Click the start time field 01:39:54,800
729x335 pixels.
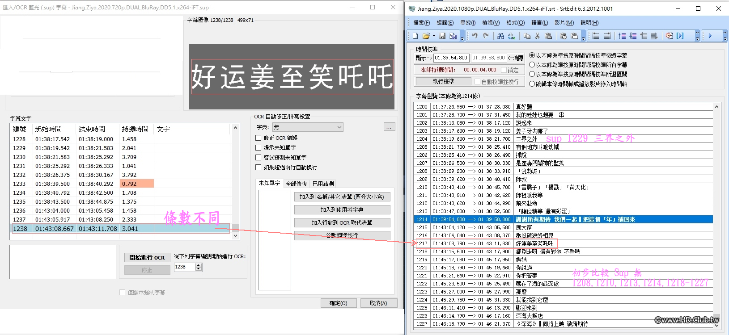coord(451,58)
